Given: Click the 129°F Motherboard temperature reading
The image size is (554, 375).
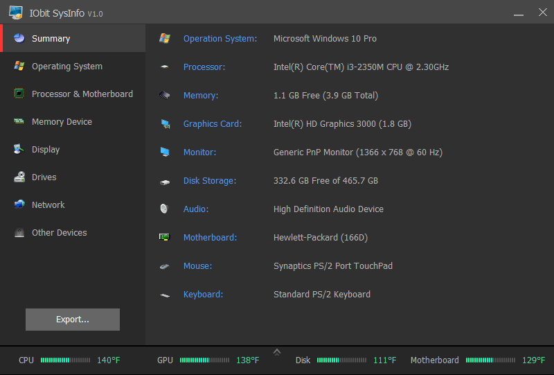Looking at the screenshot, I should click(533, 360).
